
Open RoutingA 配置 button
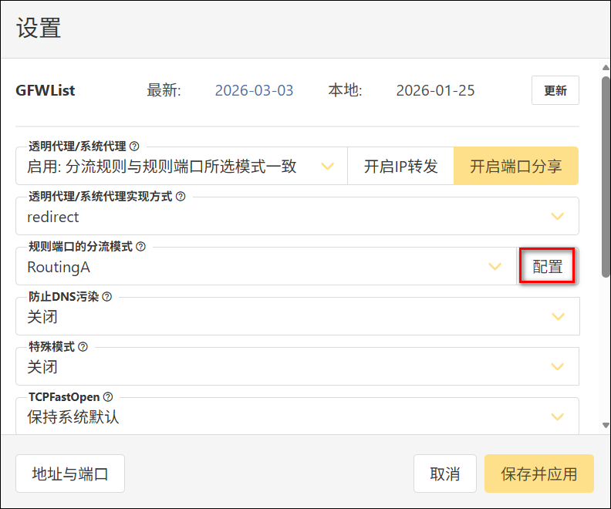[x=548, y=267]
